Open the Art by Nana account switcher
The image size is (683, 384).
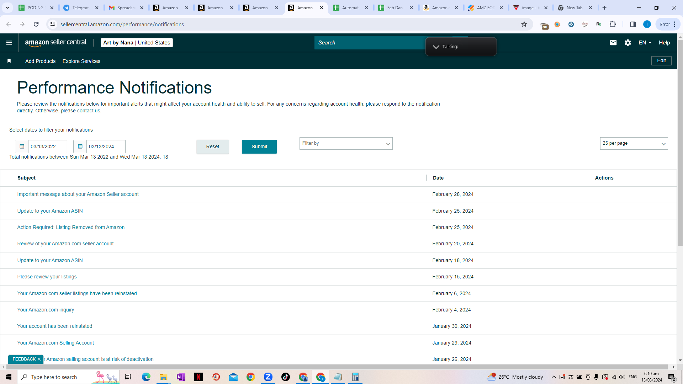137,43
